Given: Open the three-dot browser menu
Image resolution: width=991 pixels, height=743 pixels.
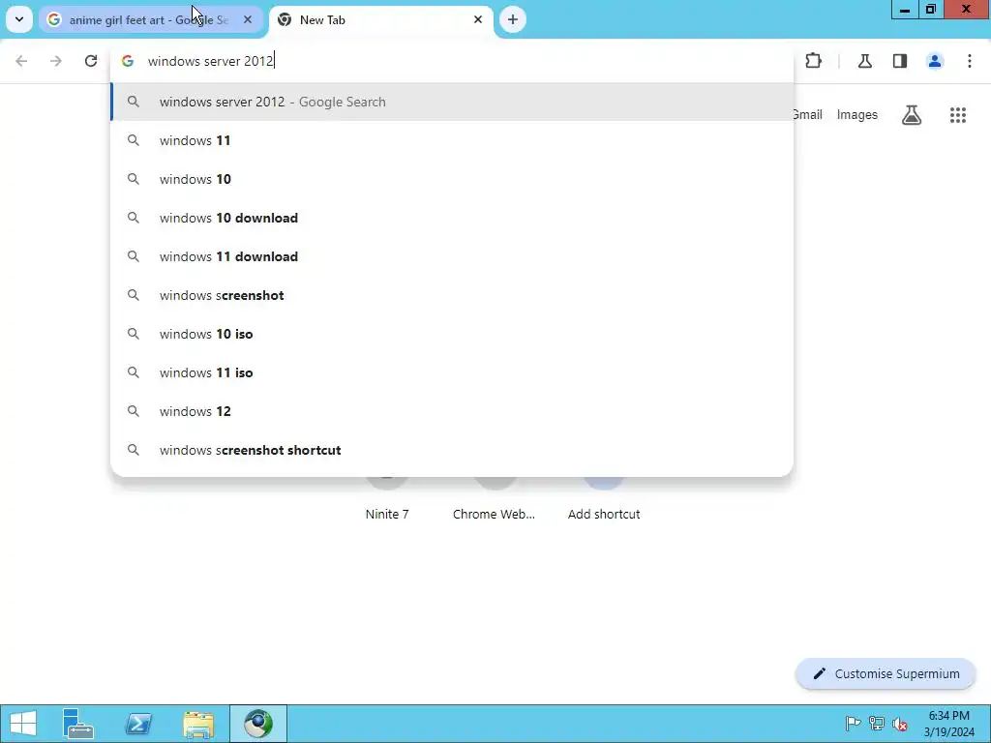Looking at the screenshot, I should pyautogui.click(x=970, y=61).
